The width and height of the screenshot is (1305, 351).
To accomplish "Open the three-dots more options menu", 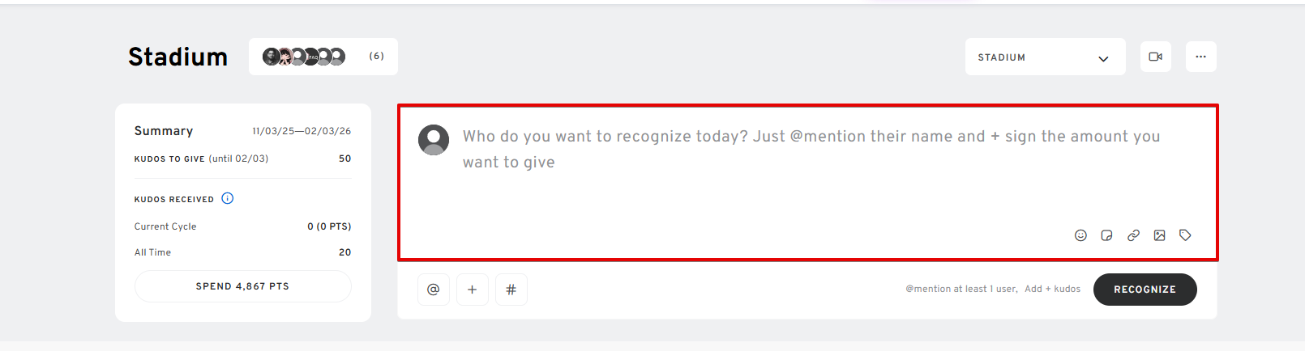I will click(x=1200, y=57).
